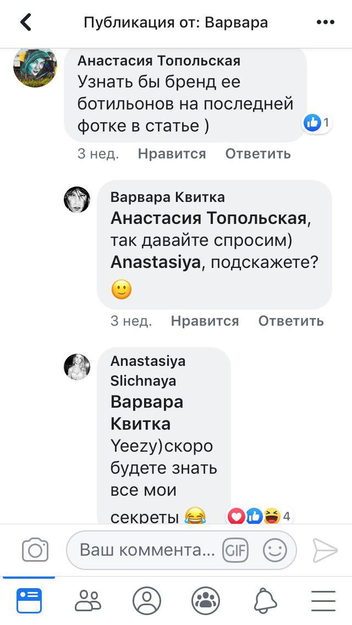Open the Notifications bell tab
Screen dimensions: 352x625
tap(265, 600)
